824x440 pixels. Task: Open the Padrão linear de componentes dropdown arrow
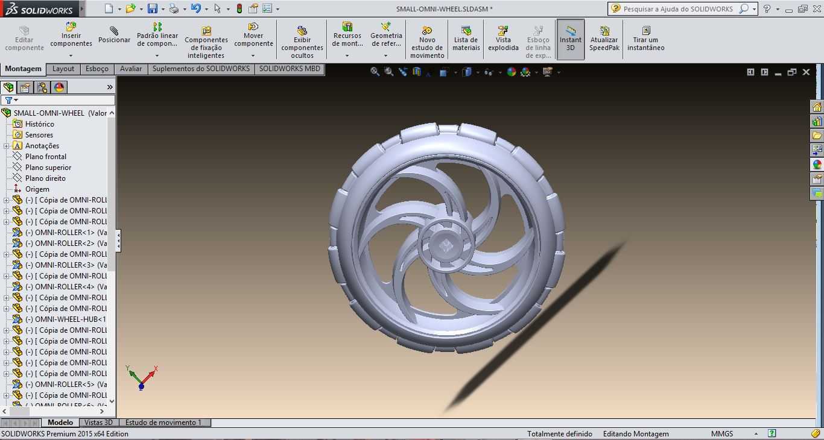157,55
